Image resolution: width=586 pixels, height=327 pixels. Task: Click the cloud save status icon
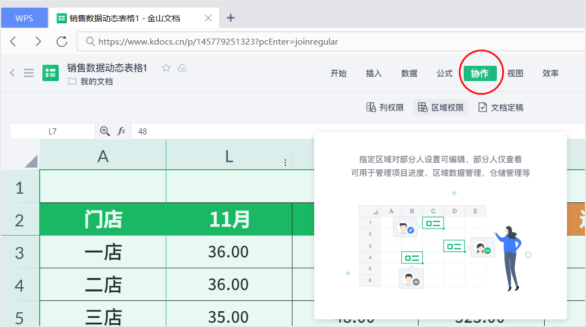click(182, 69)
